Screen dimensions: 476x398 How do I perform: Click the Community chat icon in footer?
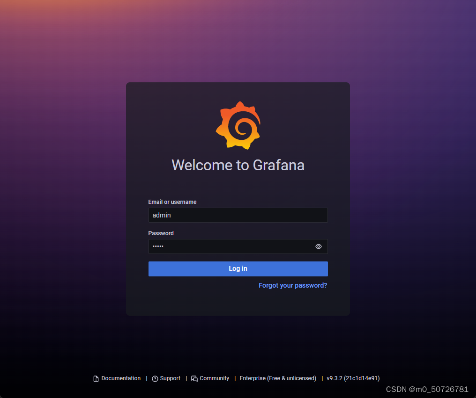(194, 379)
